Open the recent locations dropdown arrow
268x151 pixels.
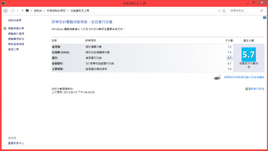coord(18,11)
